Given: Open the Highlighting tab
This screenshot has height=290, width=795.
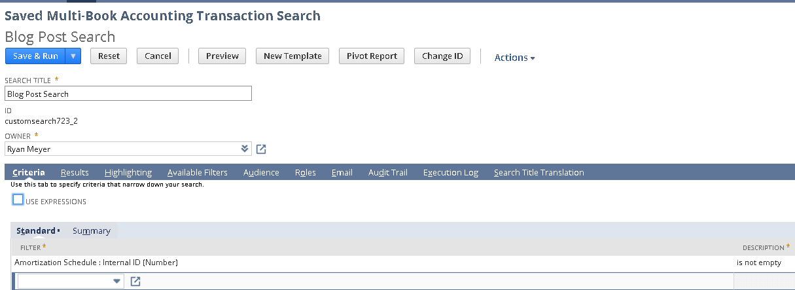Looking at the screenshot, I should [128, 173].
